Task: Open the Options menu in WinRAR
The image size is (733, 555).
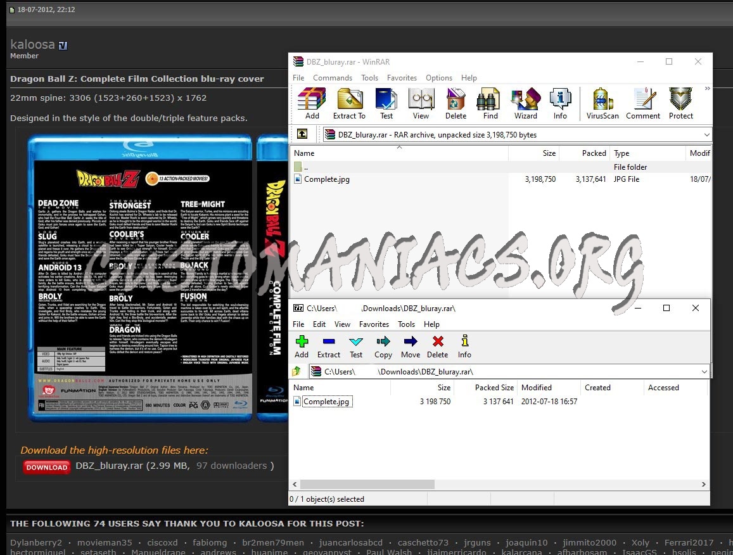Action: tap(439, 78)
